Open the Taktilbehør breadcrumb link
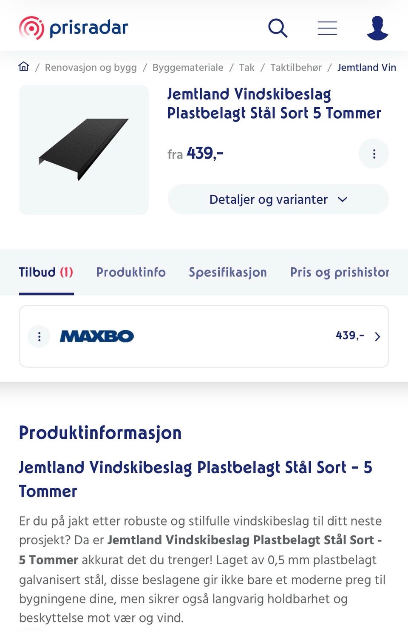 [x=296, y=67]
